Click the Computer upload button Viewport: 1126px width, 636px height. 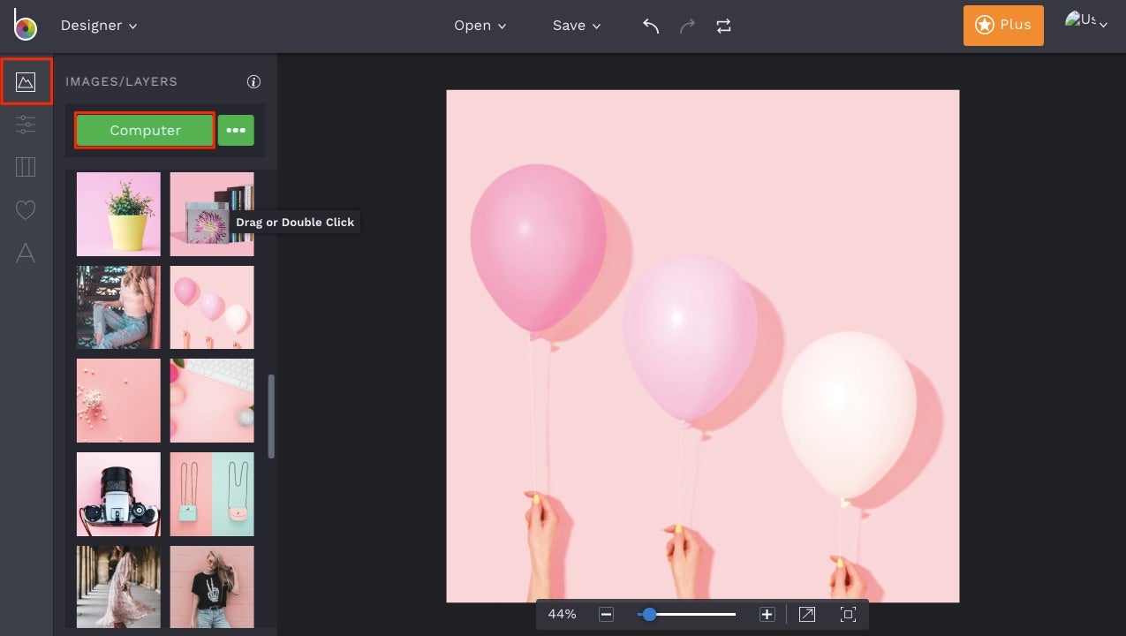point(144,130)
